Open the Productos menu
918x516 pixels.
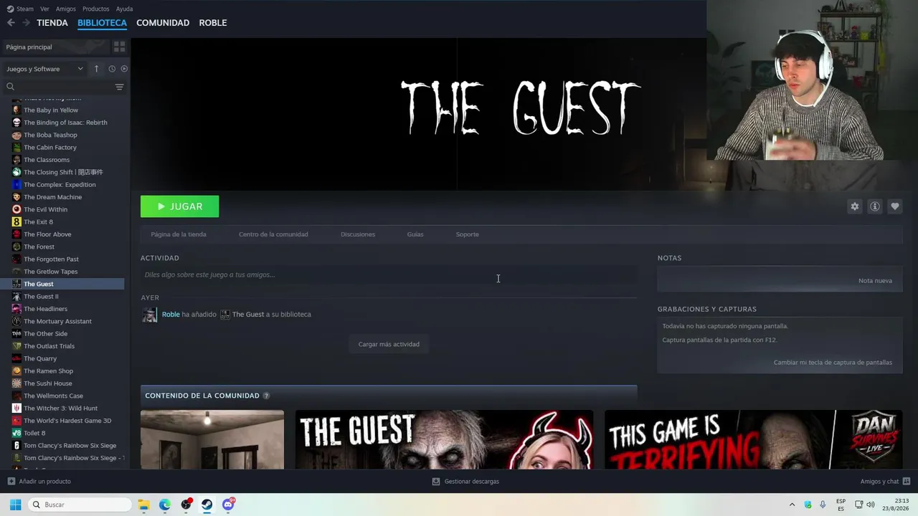[95, 9]
